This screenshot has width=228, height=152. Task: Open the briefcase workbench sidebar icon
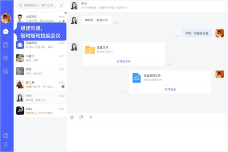[6, 58]
